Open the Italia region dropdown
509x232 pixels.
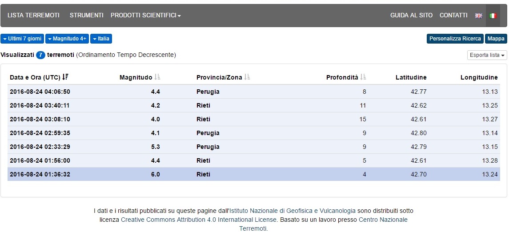click(101, 39)
